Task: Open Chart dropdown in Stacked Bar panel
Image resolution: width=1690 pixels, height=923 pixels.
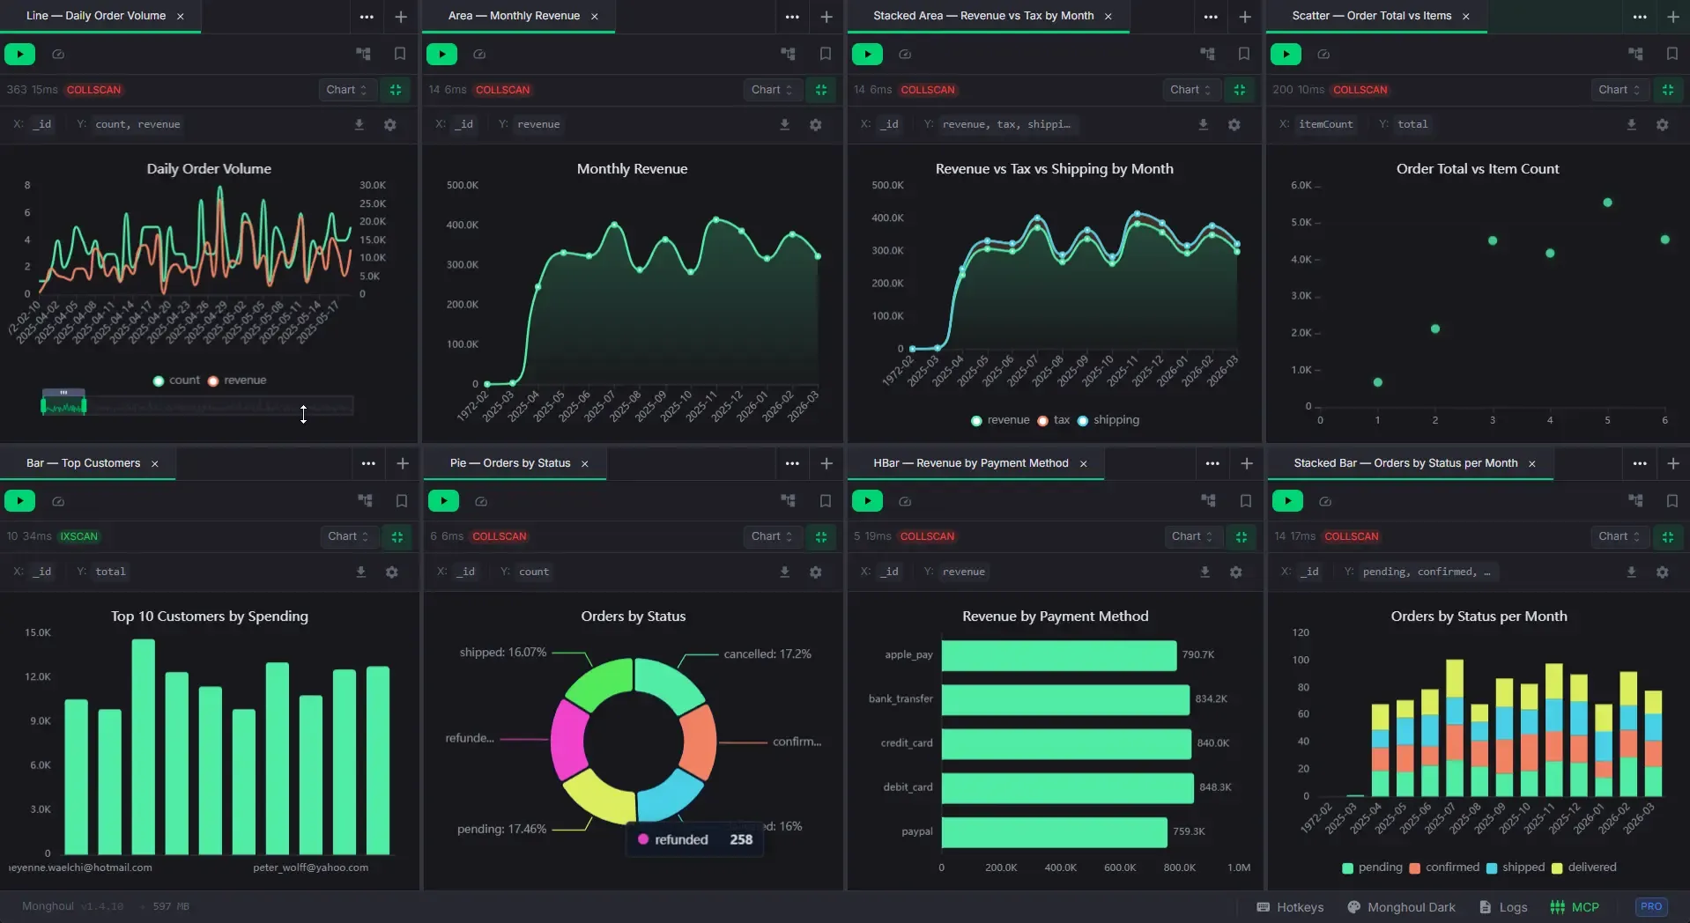Action: tap(1620, 536)
